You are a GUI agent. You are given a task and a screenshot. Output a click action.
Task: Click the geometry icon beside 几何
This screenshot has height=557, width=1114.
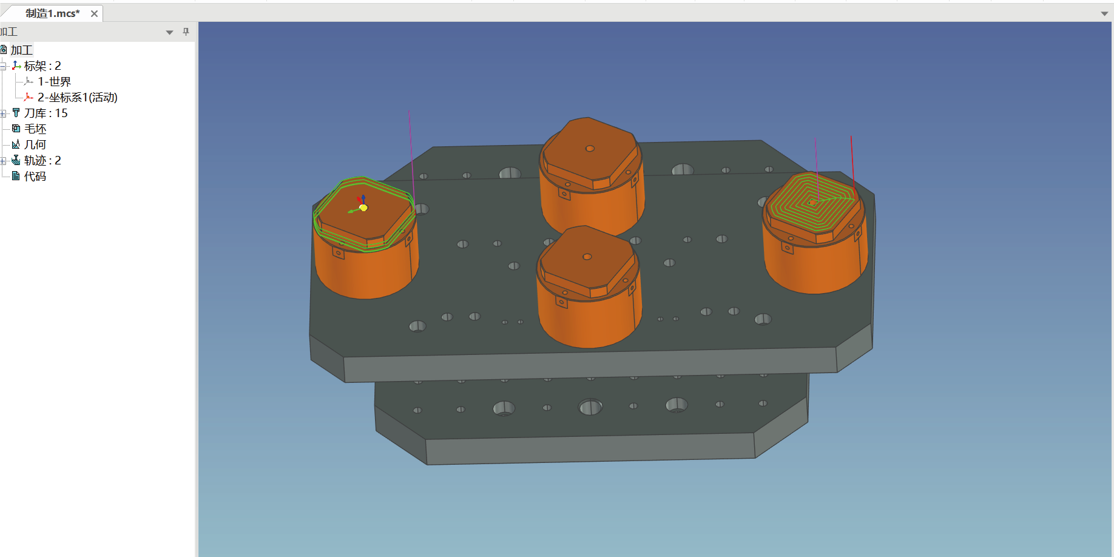[x=16, y=144]
